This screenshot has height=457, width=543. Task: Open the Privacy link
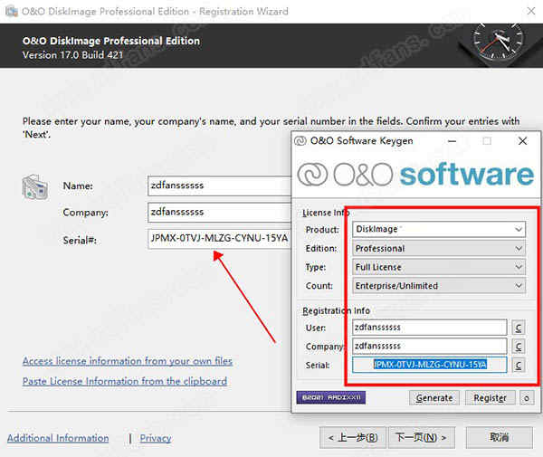tap(156, 438)
